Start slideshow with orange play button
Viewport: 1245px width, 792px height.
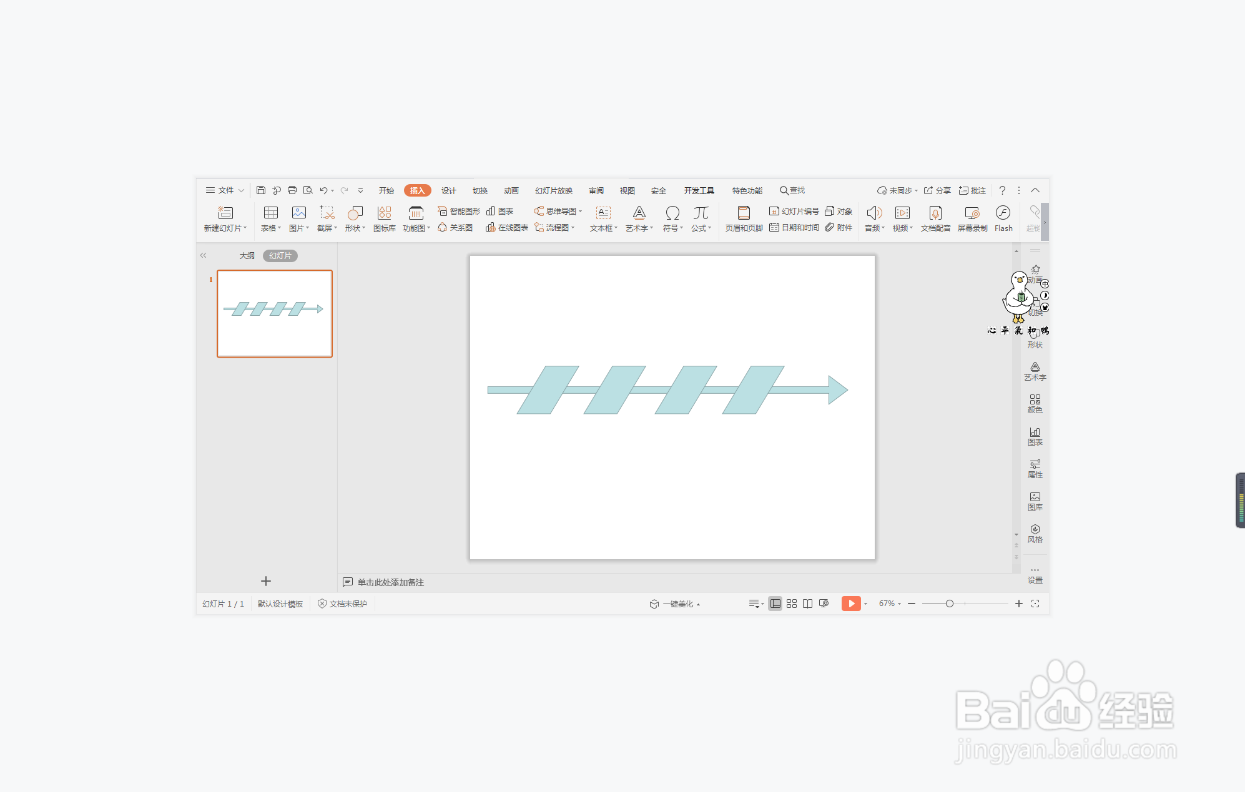point(851,604)
